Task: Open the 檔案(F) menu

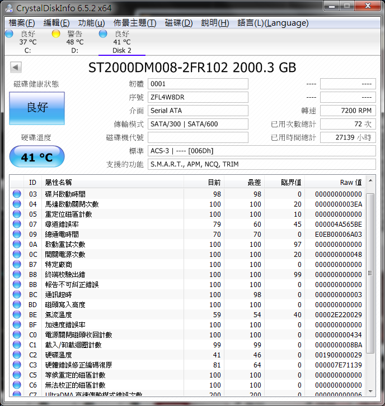Action: point(22,23)
